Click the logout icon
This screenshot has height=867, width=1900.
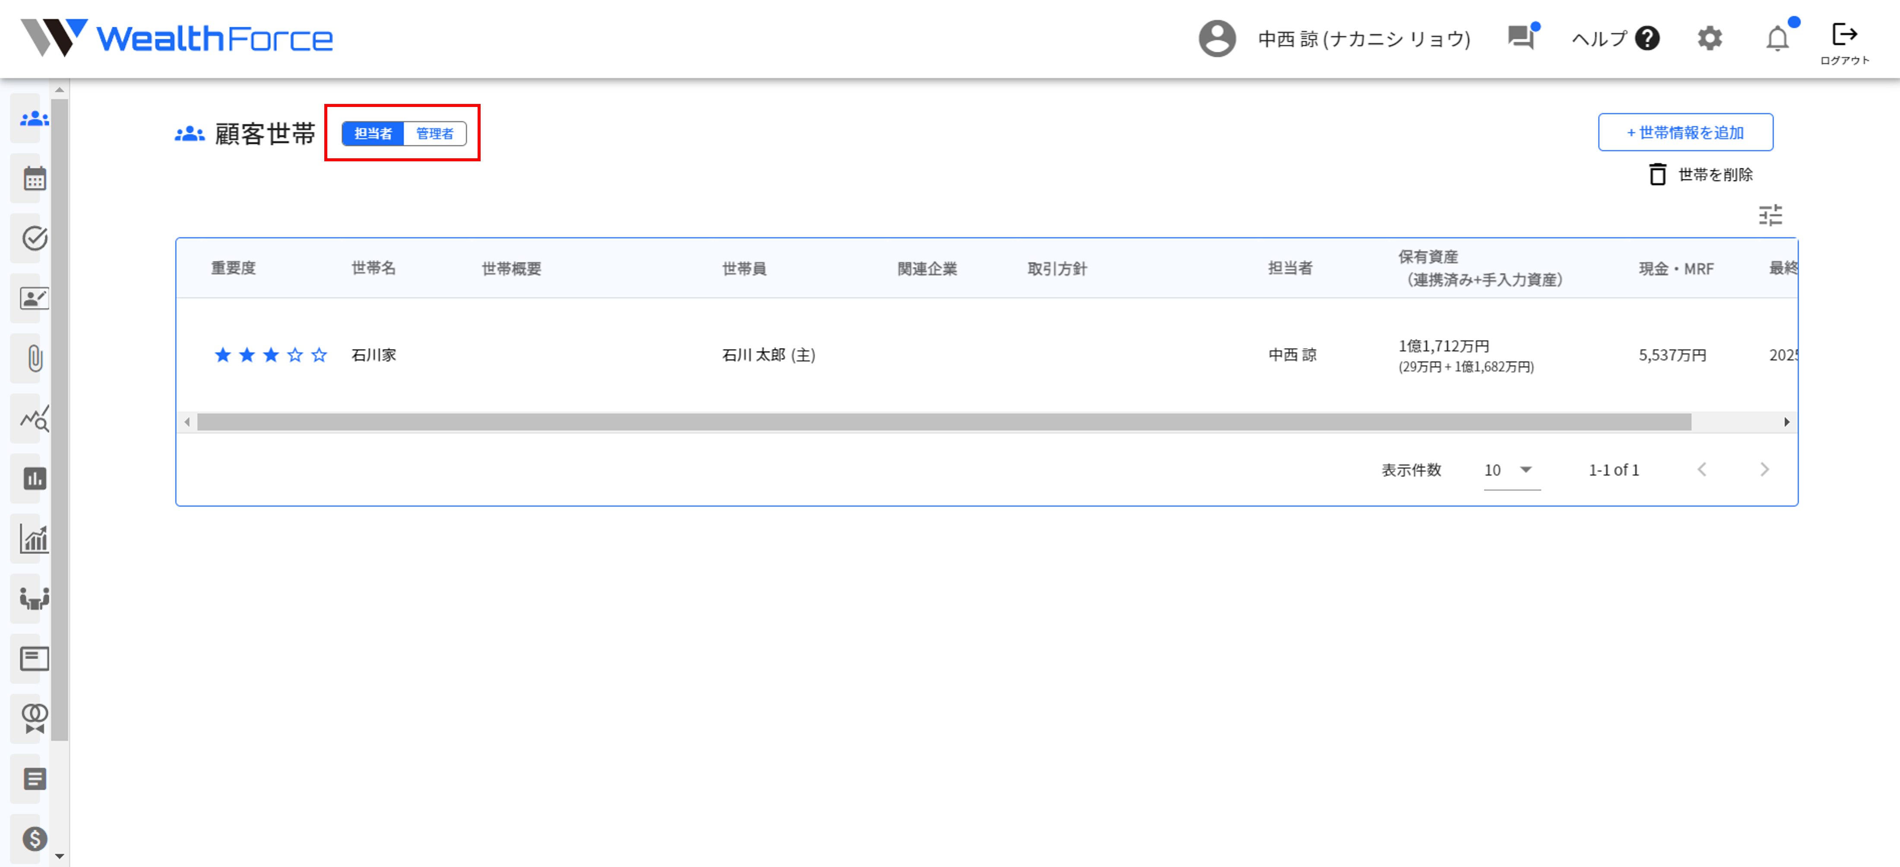pyautogui.click(x=1844, y=35)
